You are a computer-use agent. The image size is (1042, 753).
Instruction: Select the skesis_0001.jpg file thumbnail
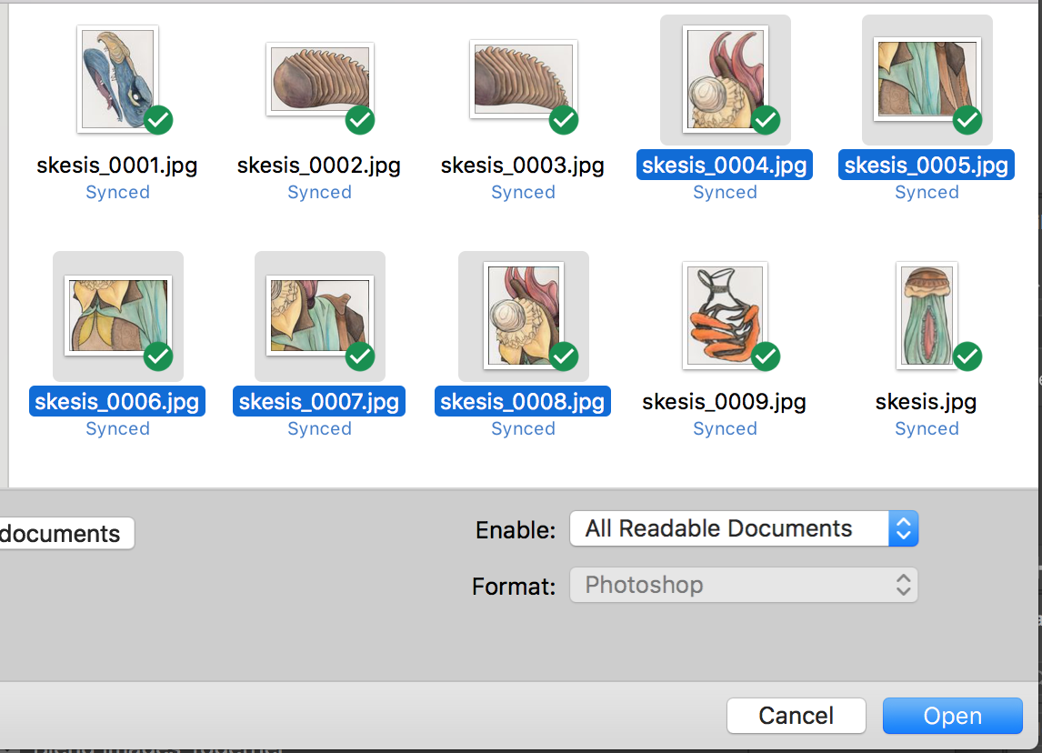click(117, 78)
